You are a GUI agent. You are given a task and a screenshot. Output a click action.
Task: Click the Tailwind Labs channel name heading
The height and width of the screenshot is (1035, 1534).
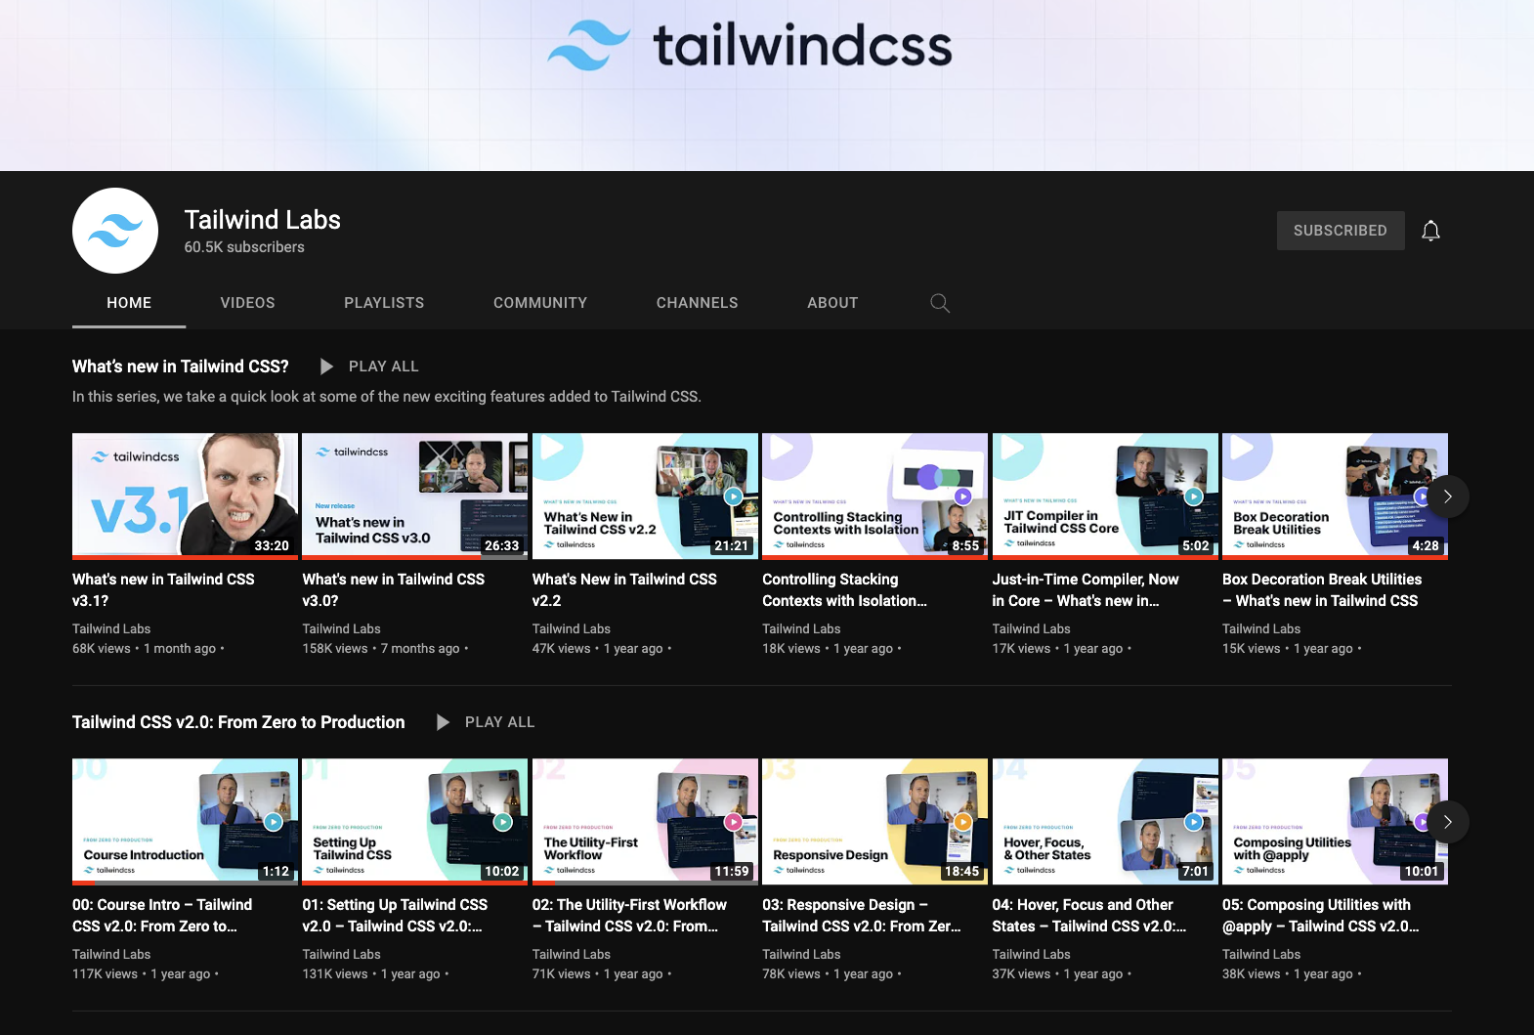[263, 220]
